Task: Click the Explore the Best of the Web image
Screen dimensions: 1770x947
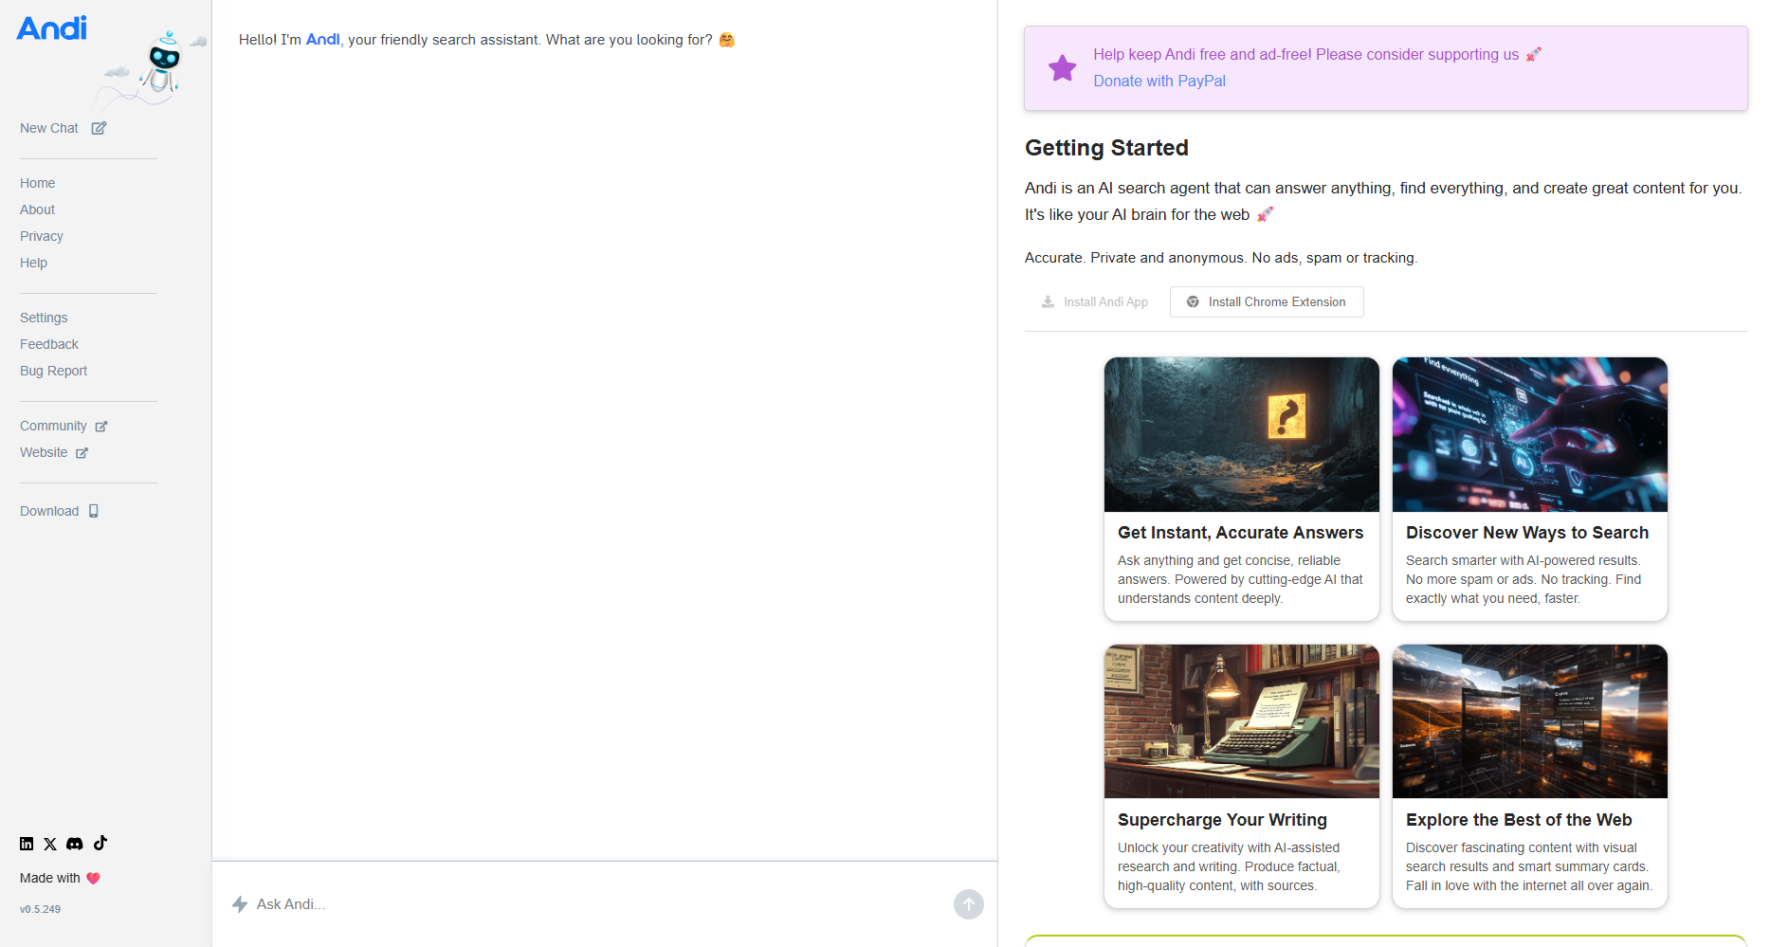Action: coord(1530,721)
